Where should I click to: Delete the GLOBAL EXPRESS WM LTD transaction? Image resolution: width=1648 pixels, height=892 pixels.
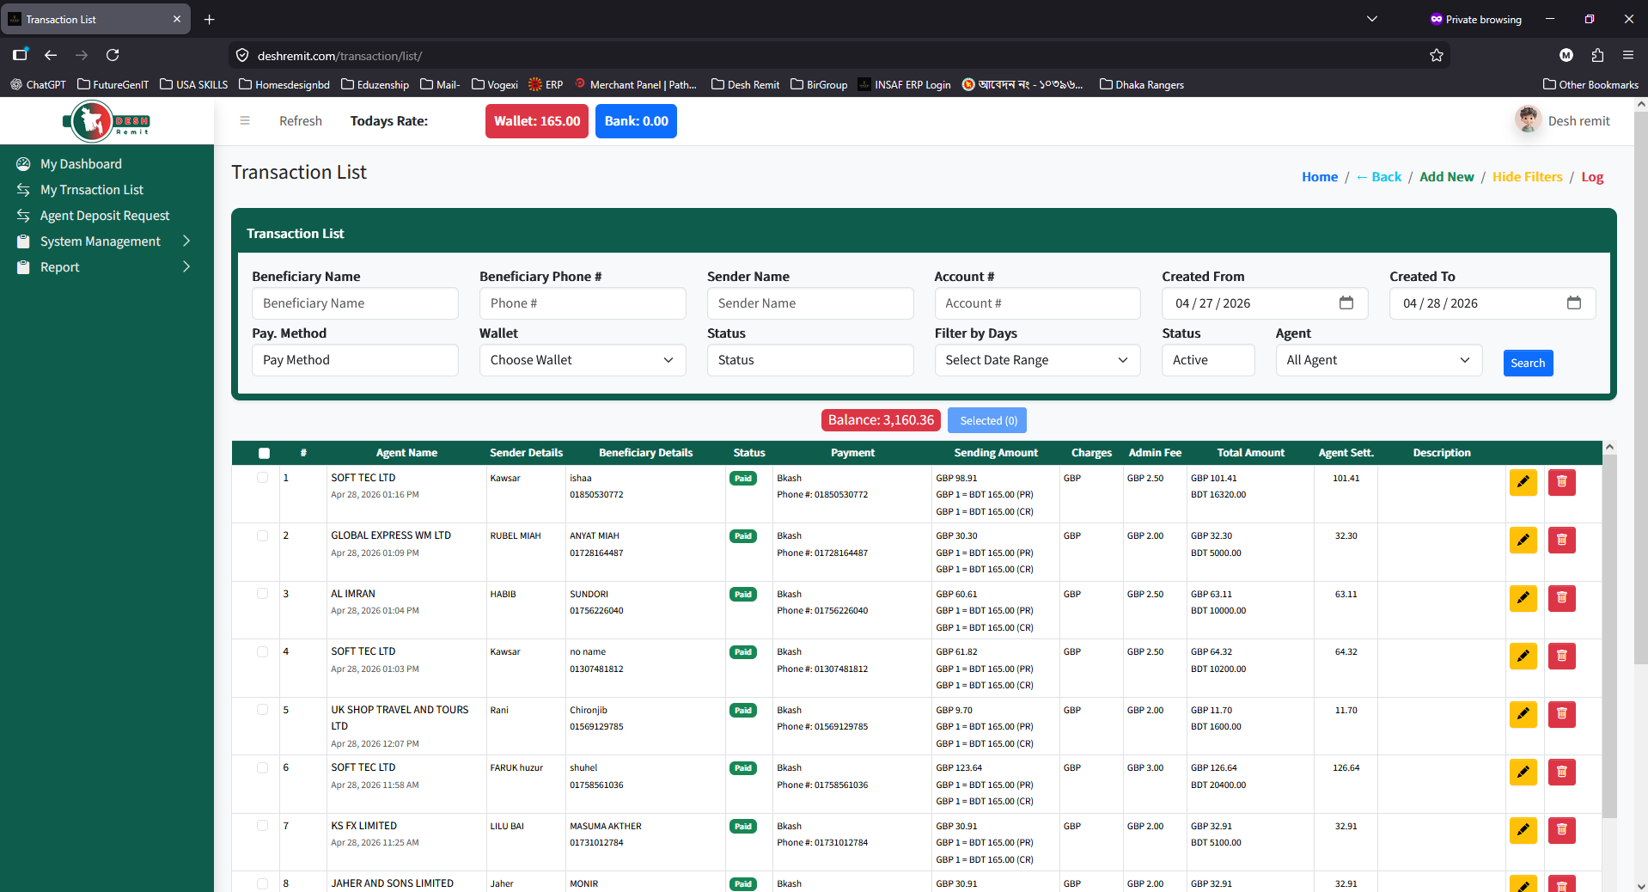point(1561,540)
